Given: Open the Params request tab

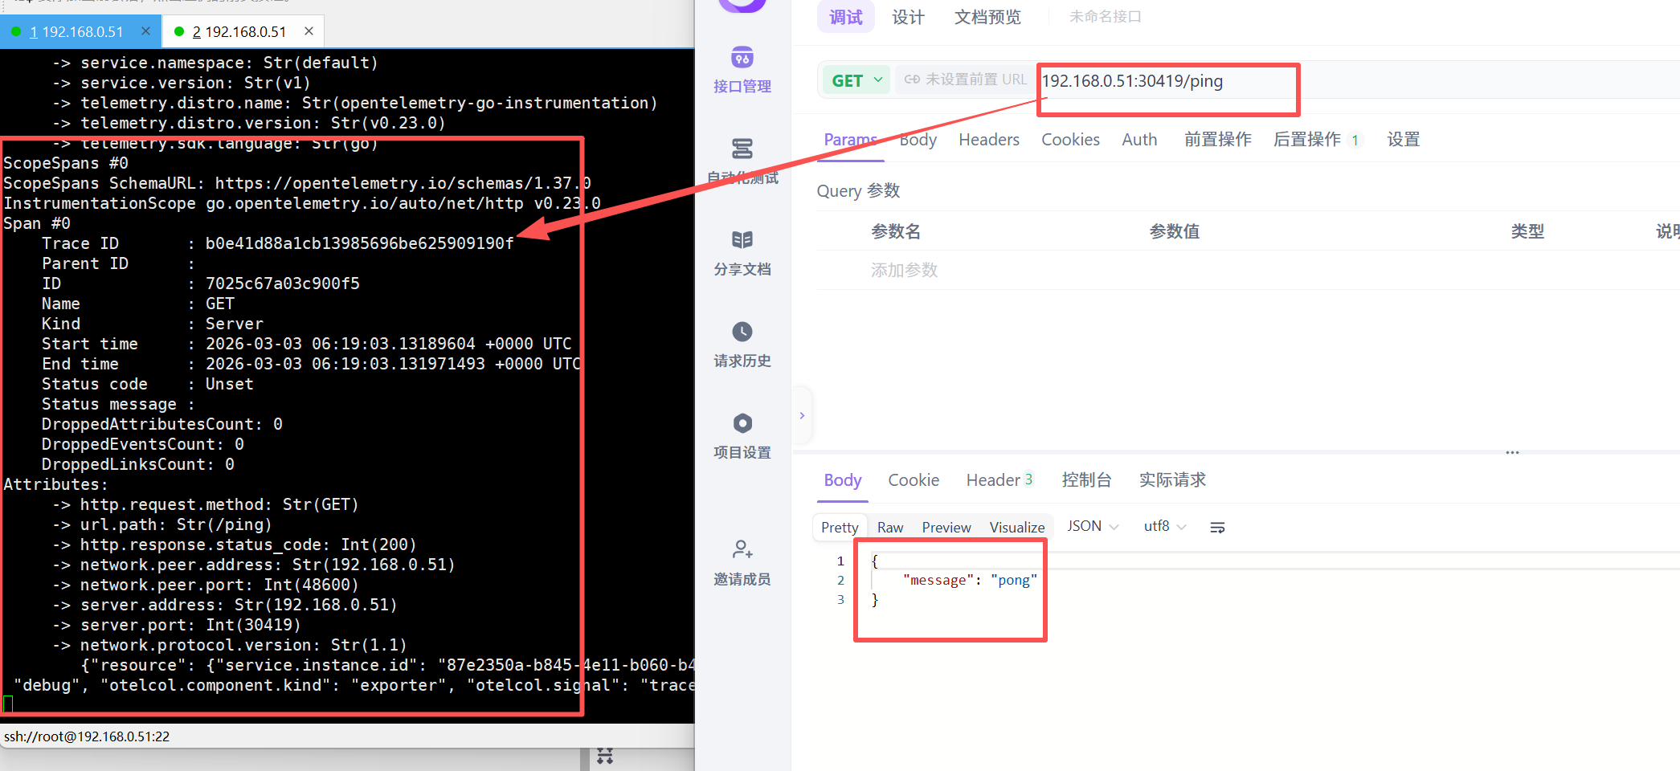Looking at the screenshot, I should 850,140.
